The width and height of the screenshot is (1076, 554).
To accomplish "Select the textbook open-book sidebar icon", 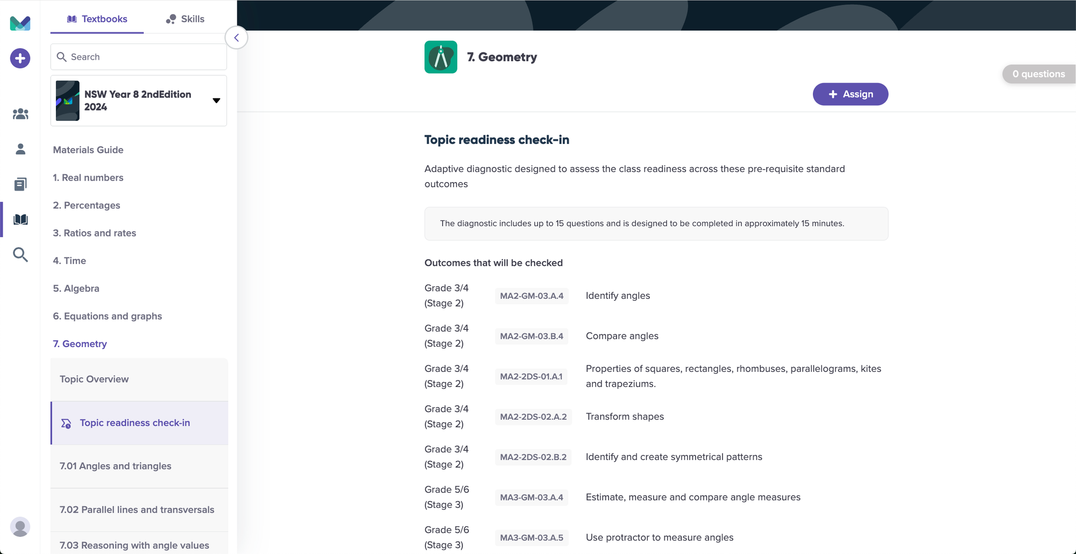I will 20,219.
